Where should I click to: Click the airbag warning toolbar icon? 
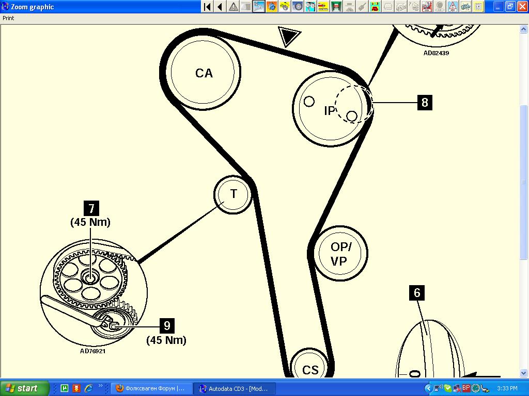[453, 7]
